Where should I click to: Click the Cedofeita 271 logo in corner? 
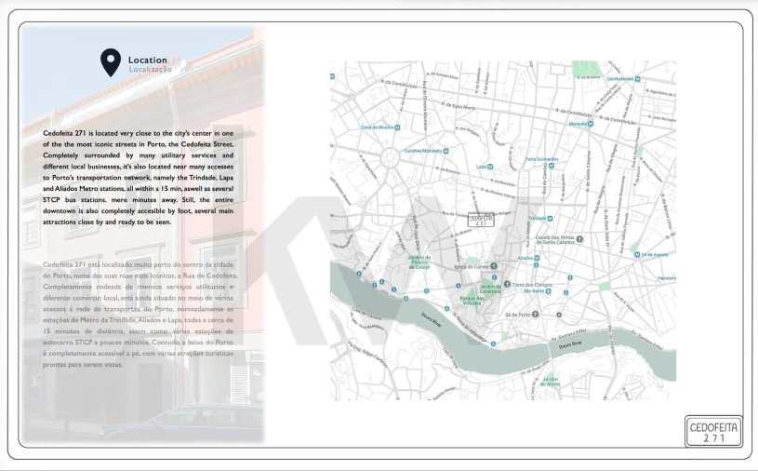tap(713, 431)
